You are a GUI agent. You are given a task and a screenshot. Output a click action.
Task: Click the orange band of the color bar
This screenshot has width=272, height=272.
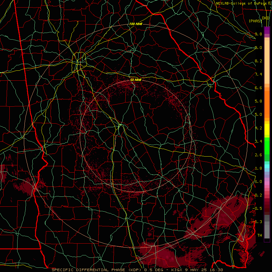coord(267,105)
